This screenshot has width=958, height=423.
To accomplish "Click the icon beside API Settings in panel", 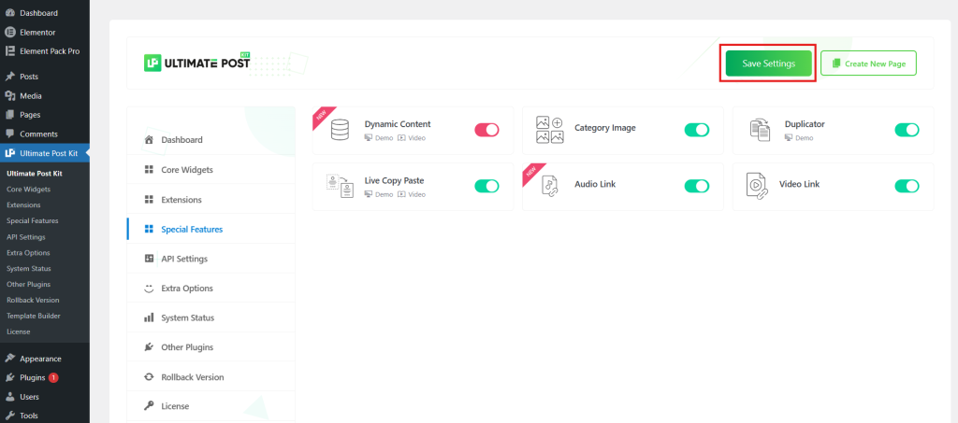I will [149, 259].
